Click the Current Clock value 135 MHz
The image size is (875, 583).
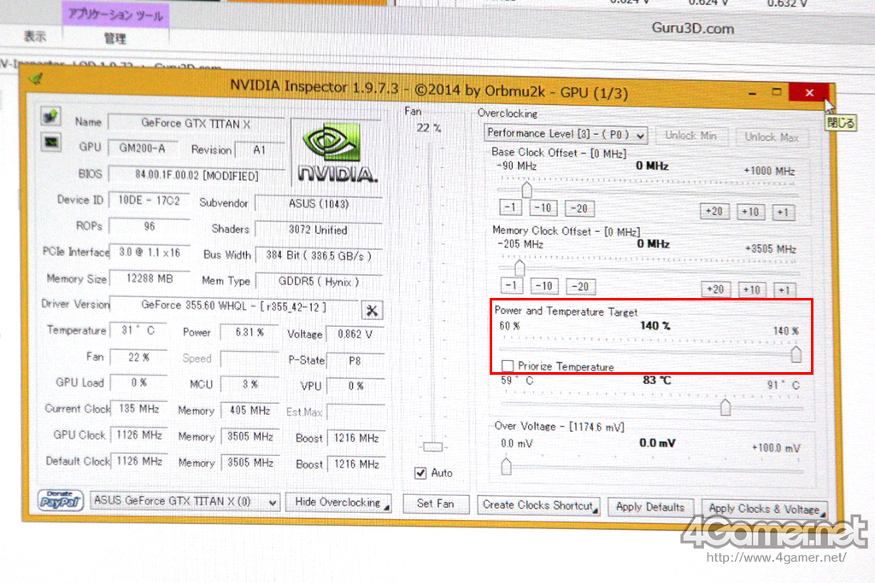pyautogui.click(x=139, y=409)
